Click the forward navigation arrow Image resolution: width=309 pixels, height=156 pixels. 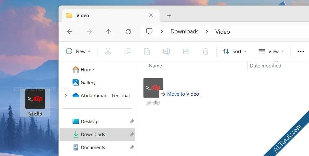tap(89, 31)
